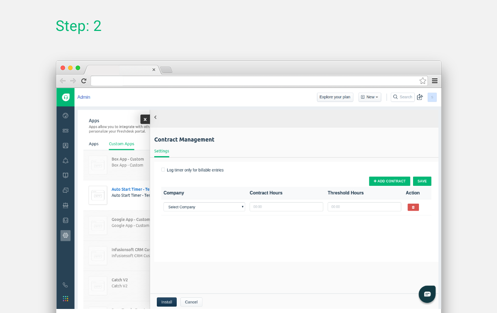Click the Box App thumbnail icon
Image resolution: width=497 pixels, height=313 pixels.
pyautogui.click(x=98, y=165)
